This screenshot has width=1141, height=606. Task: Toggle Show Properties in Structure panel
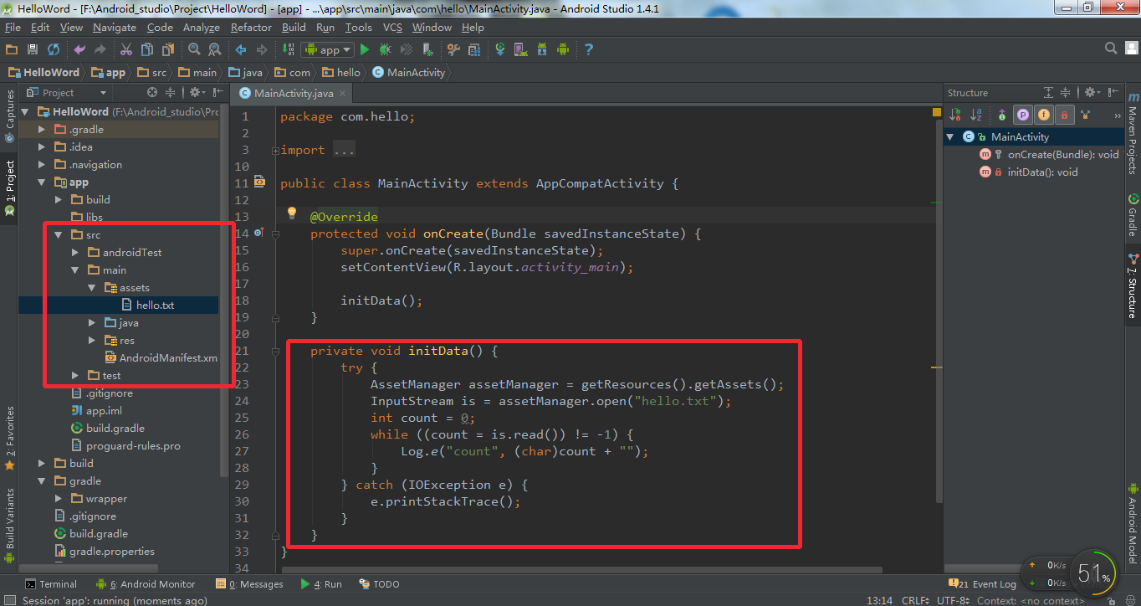coord(1022,115)
